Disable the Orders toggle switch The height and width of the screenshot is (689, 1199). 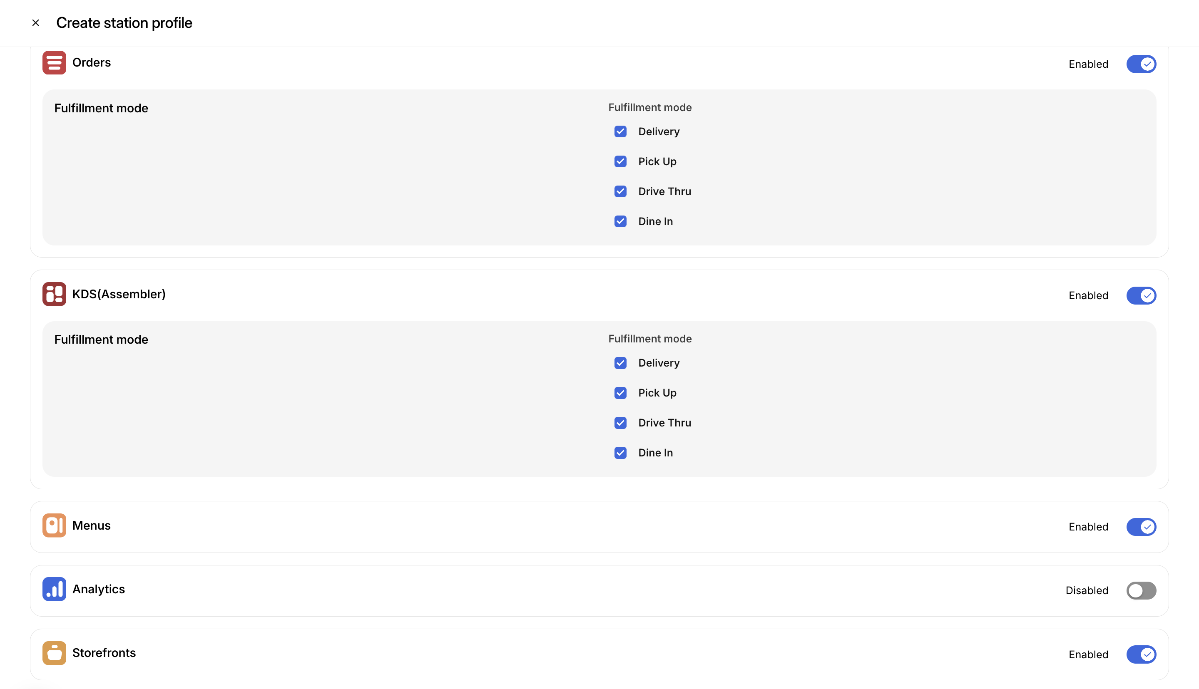pos(1141,64)
